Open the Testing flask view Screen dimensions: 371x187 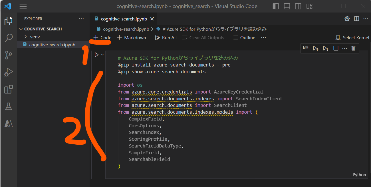pyautogui.click(x=9, y=106)
